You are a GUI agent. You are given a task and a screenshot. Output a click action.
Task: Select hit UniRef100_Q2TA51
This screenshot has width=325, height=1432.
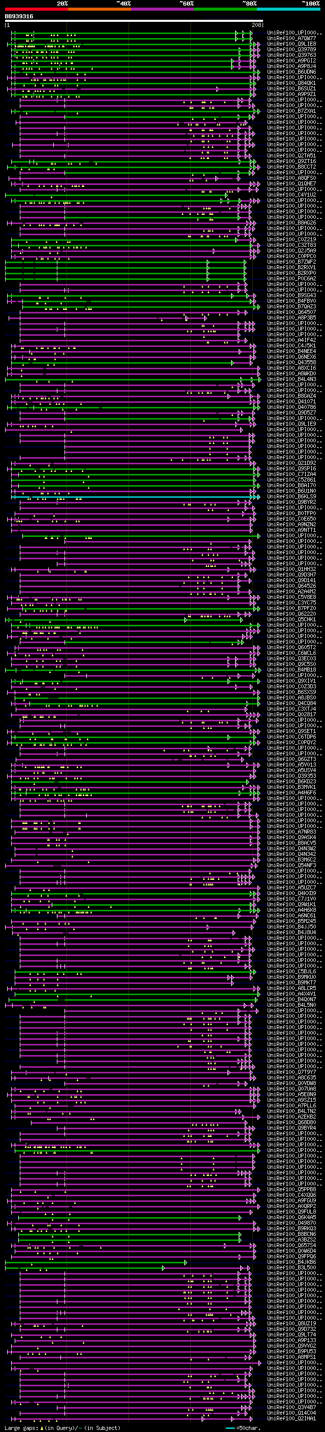(x=291, y=155)
